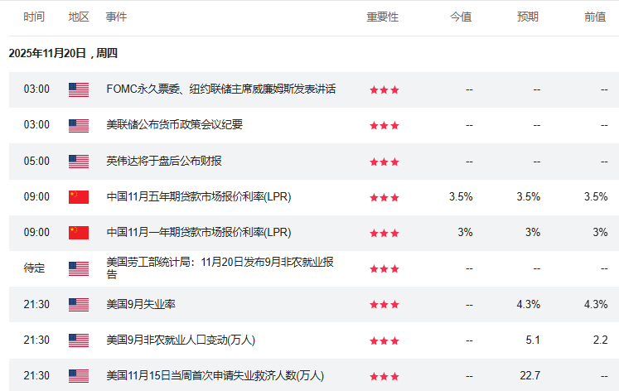Open event 美国11月15日当周首次申请失业救济人数
Image resolution: width=619 pixels, height=391 pixels.
215,375
